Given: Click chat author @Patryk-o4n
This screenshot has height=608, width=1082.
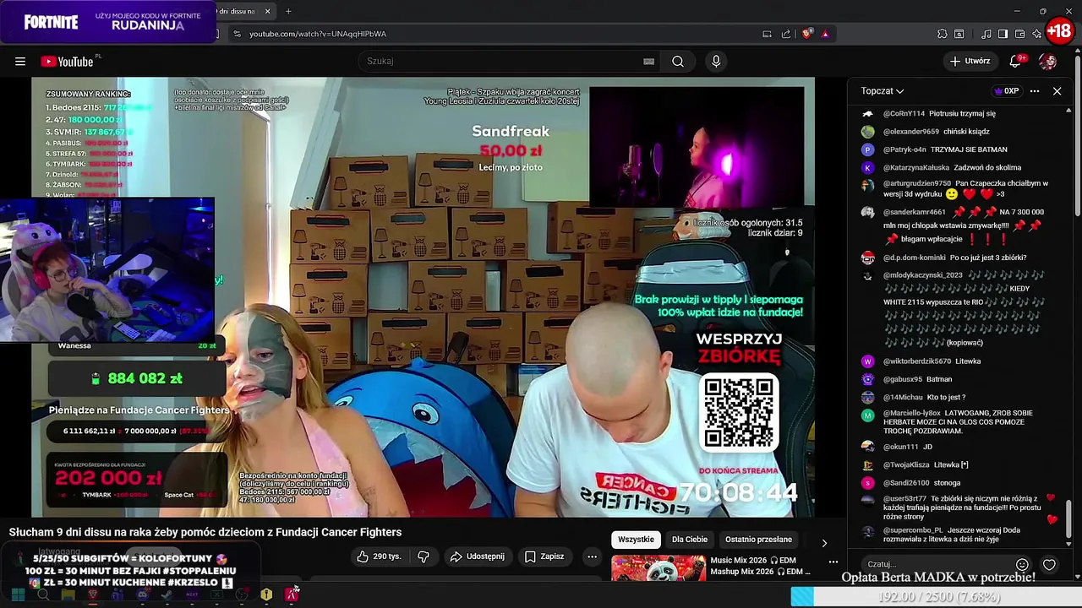Looking at the screenshot, I should point(904,149).
